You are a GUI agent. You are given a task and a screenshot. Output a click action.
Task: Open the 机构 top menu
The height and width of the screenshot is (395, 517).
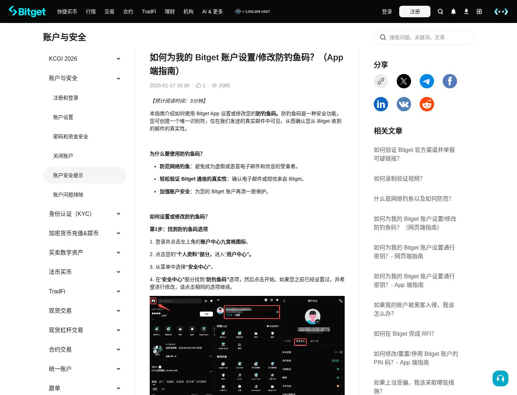(x=188, y=11)
